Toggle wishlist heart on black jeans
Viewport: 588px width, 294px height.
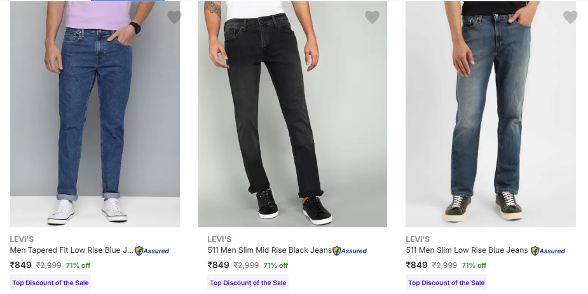(372, 17)
